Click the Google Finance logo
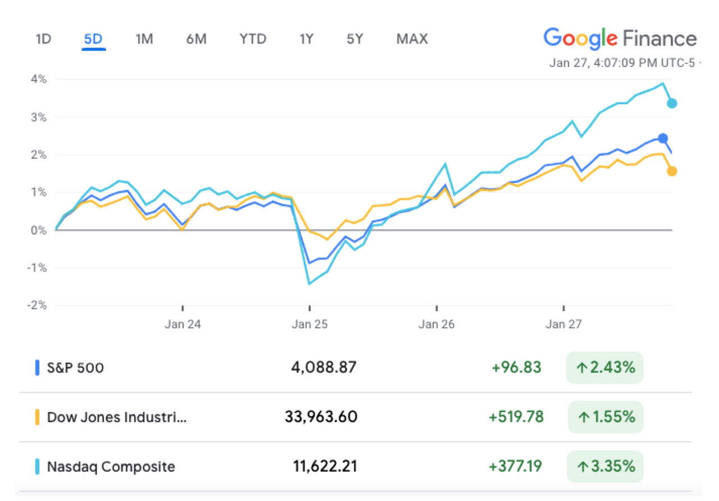The image size is (719, 501). click(x=620, y=39)
